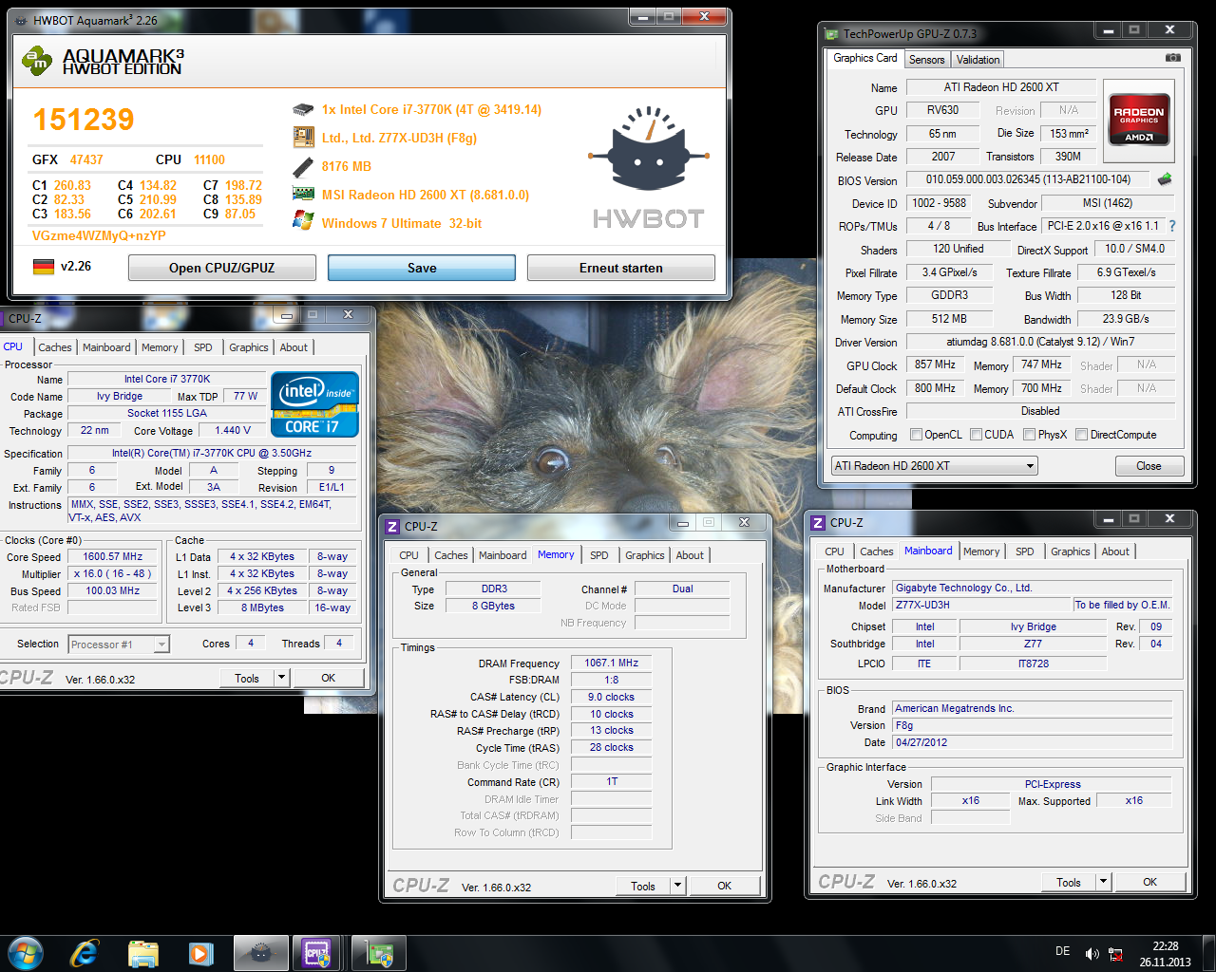Open Windows Media Player from the taskbar
Image resolution: width=1216 pixels, height=972 pixels.
(x=199, y=953)
